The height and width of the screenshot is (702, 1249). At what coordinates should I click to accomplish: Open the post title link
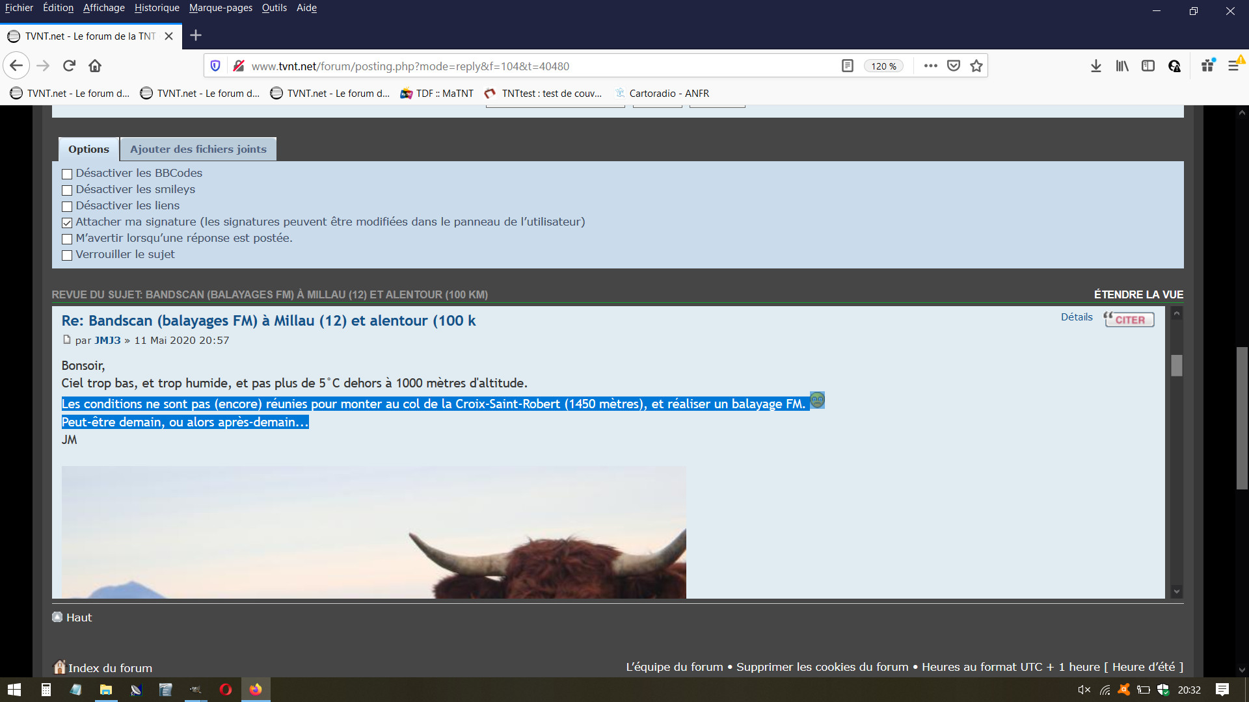[x=269, y=320]
